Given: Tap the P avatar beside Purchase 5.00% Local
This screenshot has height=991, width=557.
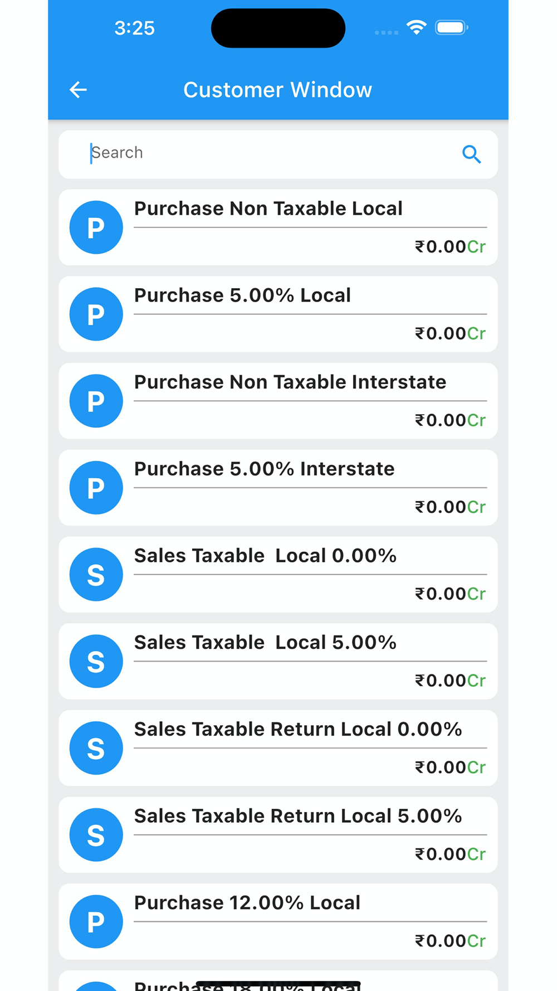Looking at the screenshot, I should point(96,314).
